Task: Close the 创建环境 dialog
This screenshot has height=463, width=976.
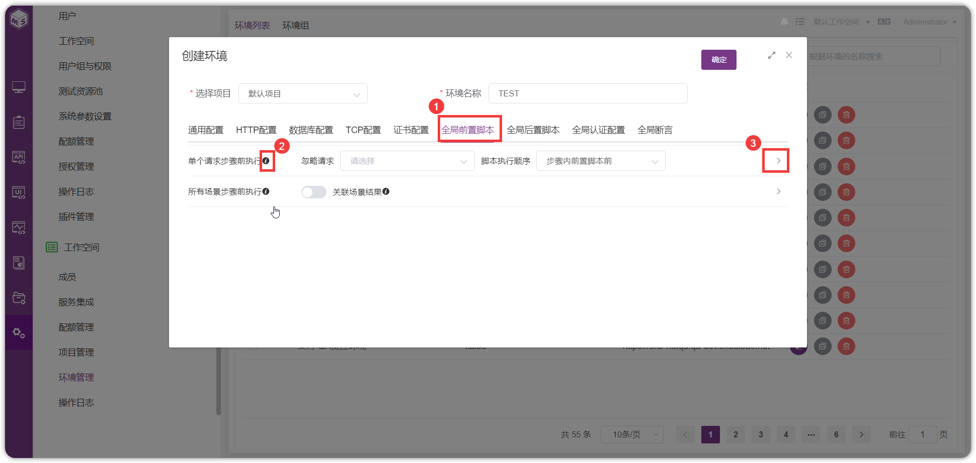Action: point(789,55)
